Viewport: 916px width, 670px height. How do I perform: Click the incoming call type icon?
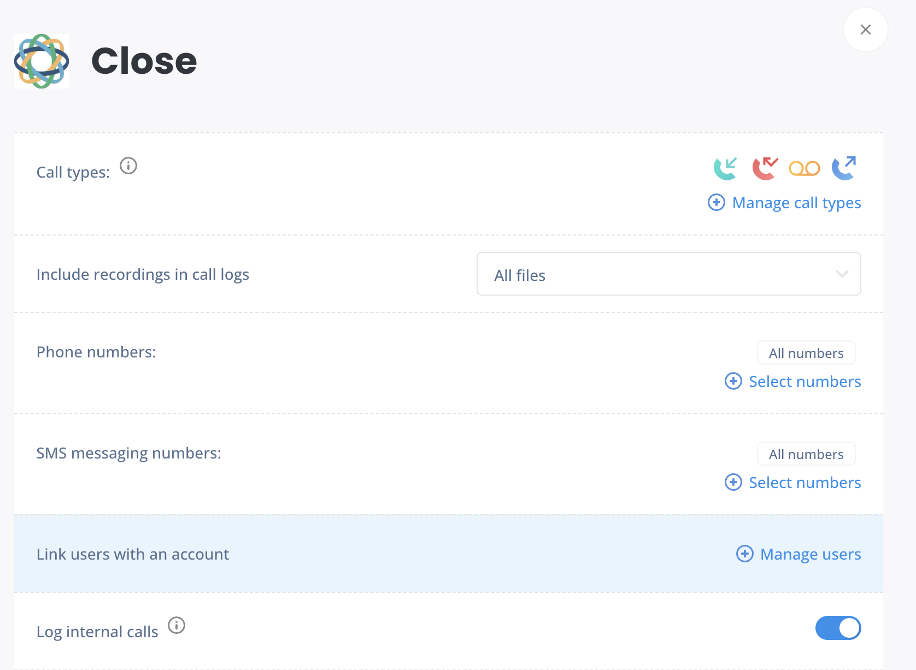click(725, 168)
